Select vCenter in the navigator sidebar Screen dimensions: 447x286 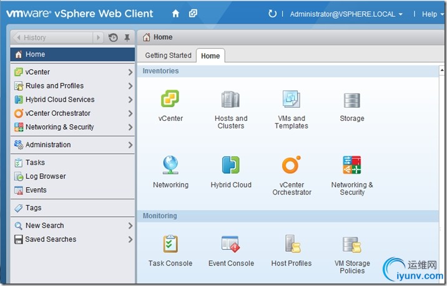(72, 72)
